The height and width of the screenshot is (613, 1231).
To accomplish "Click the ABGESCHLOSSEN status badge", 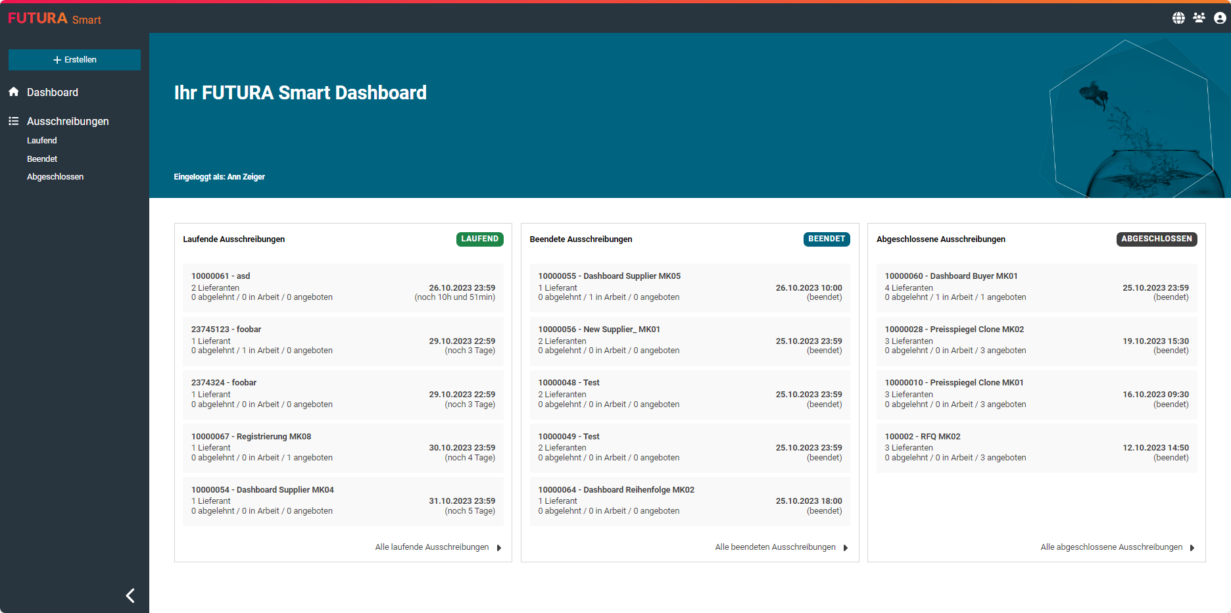I will click(1156, 239).
